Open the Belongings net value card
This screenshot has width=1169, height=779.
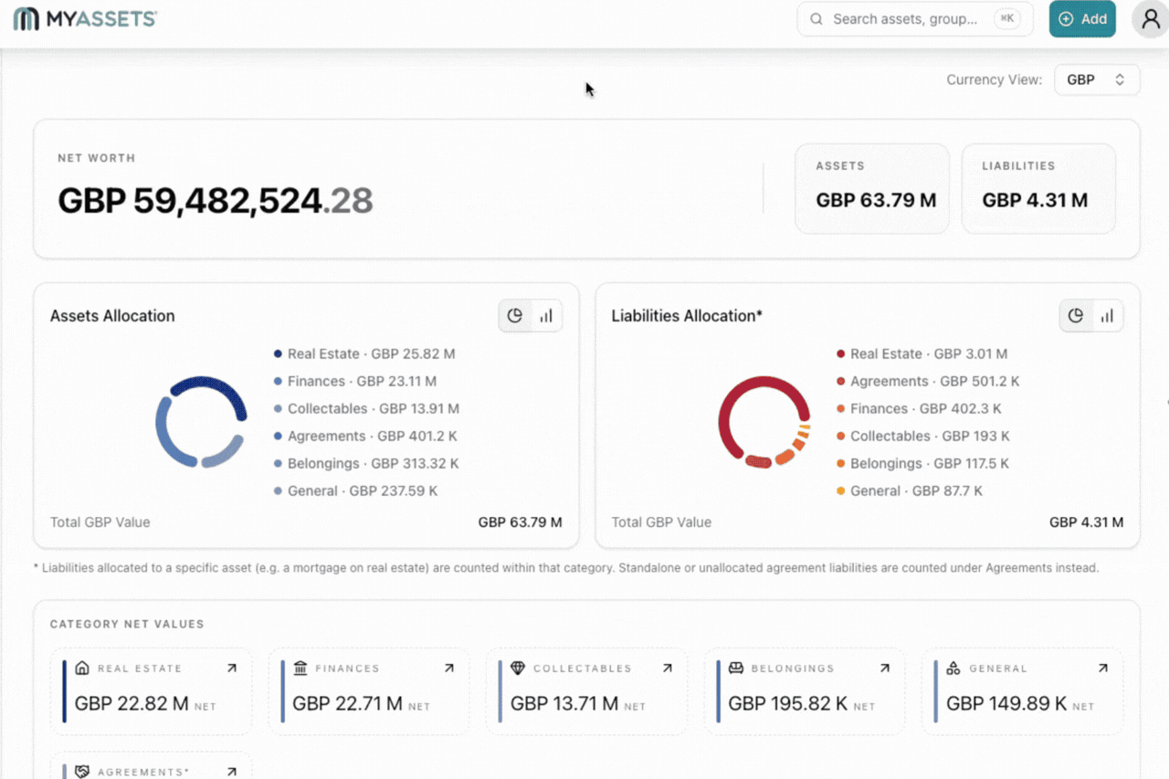pos(805,691)
